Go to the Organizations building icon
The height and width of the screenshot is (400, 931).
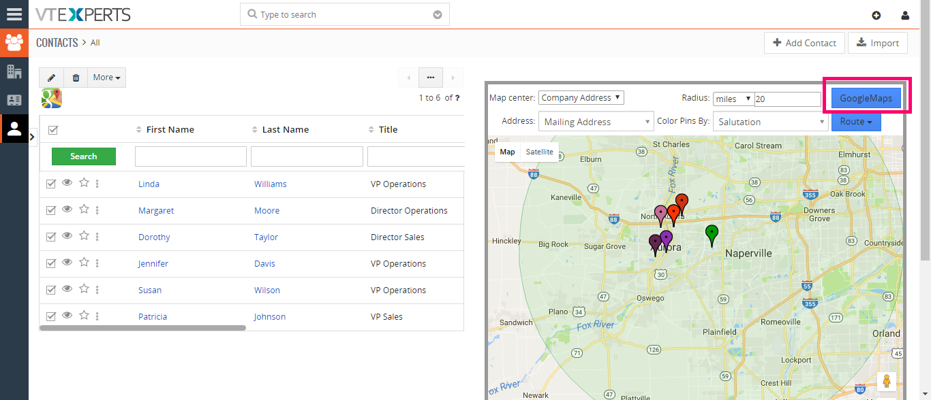coord(14,71)
